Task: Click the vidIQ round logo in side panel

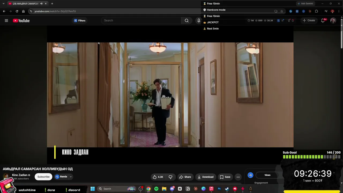Action: pos(250,175)
